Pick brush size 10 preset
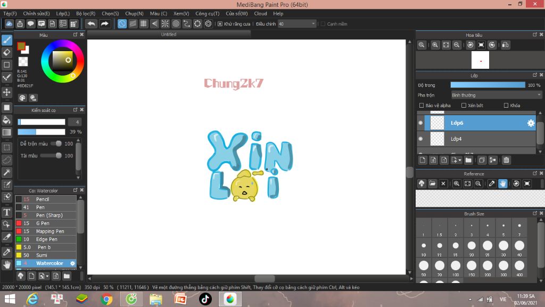The height and width of the screenshot is (307, 545). tap(423, 248)
